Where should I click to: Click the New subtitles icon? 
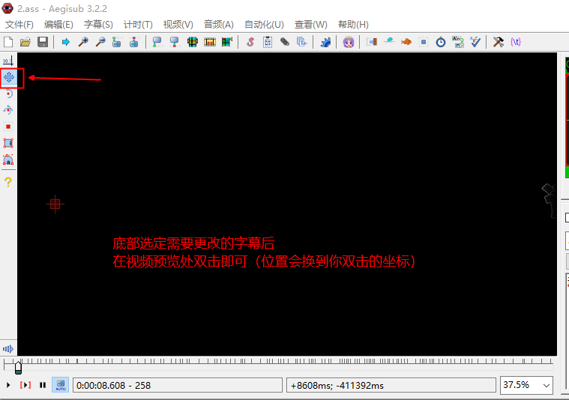[8, 42]
